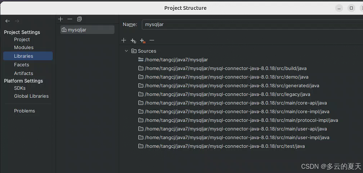
Task: Select the mysqljar library in the list
Action: tap(87, 30)
